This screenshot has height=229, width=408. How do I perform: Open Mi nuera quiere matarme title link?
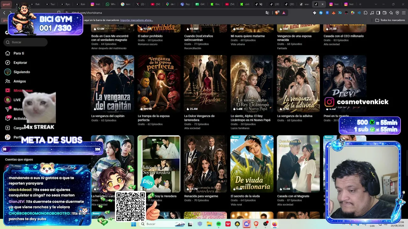(x=248, y=36)
